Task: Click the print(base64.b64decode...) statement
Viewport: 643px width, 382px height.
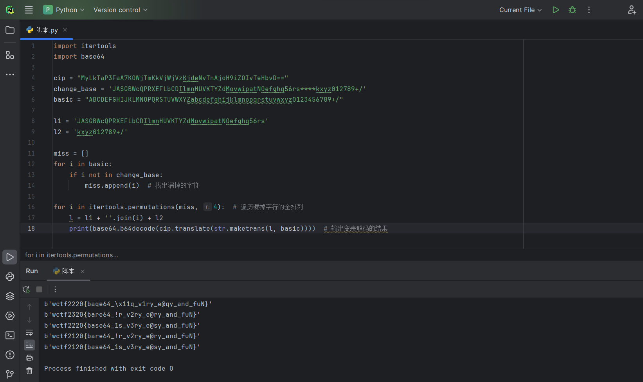Action: point(192,228)
